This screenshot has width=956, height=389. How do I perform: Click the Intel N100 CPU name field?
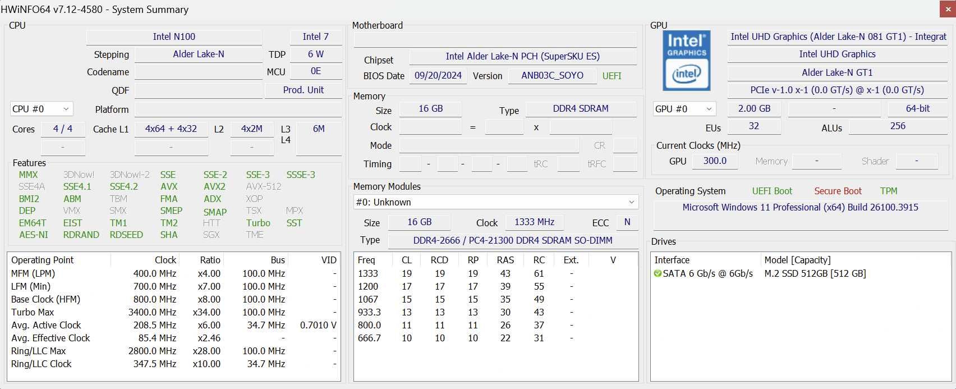(174, 36)
